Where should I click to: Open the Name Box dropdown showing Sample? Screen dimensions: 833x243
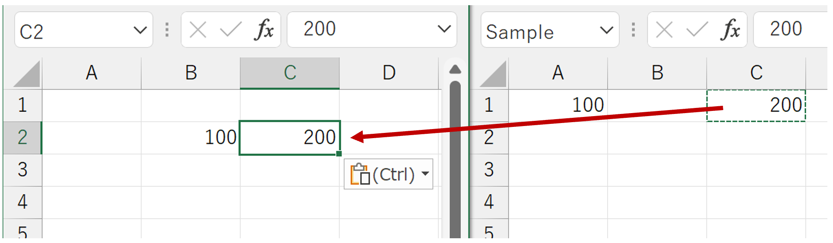point(606,30)
